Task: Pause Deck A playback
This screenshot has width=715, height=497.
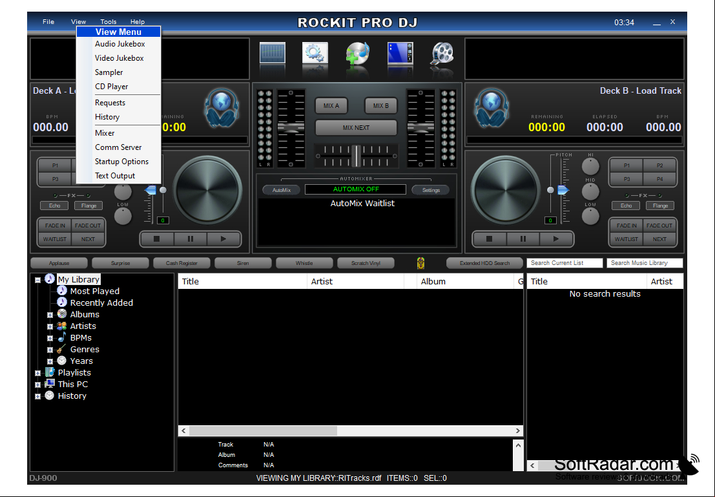Action: pyautogui.click(x=190, y=238)
